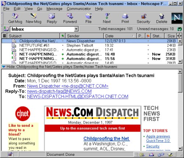Click the message body scrollbar thumb
The height and width of the screenshot is (158, 184).
(x=180, y=83)
